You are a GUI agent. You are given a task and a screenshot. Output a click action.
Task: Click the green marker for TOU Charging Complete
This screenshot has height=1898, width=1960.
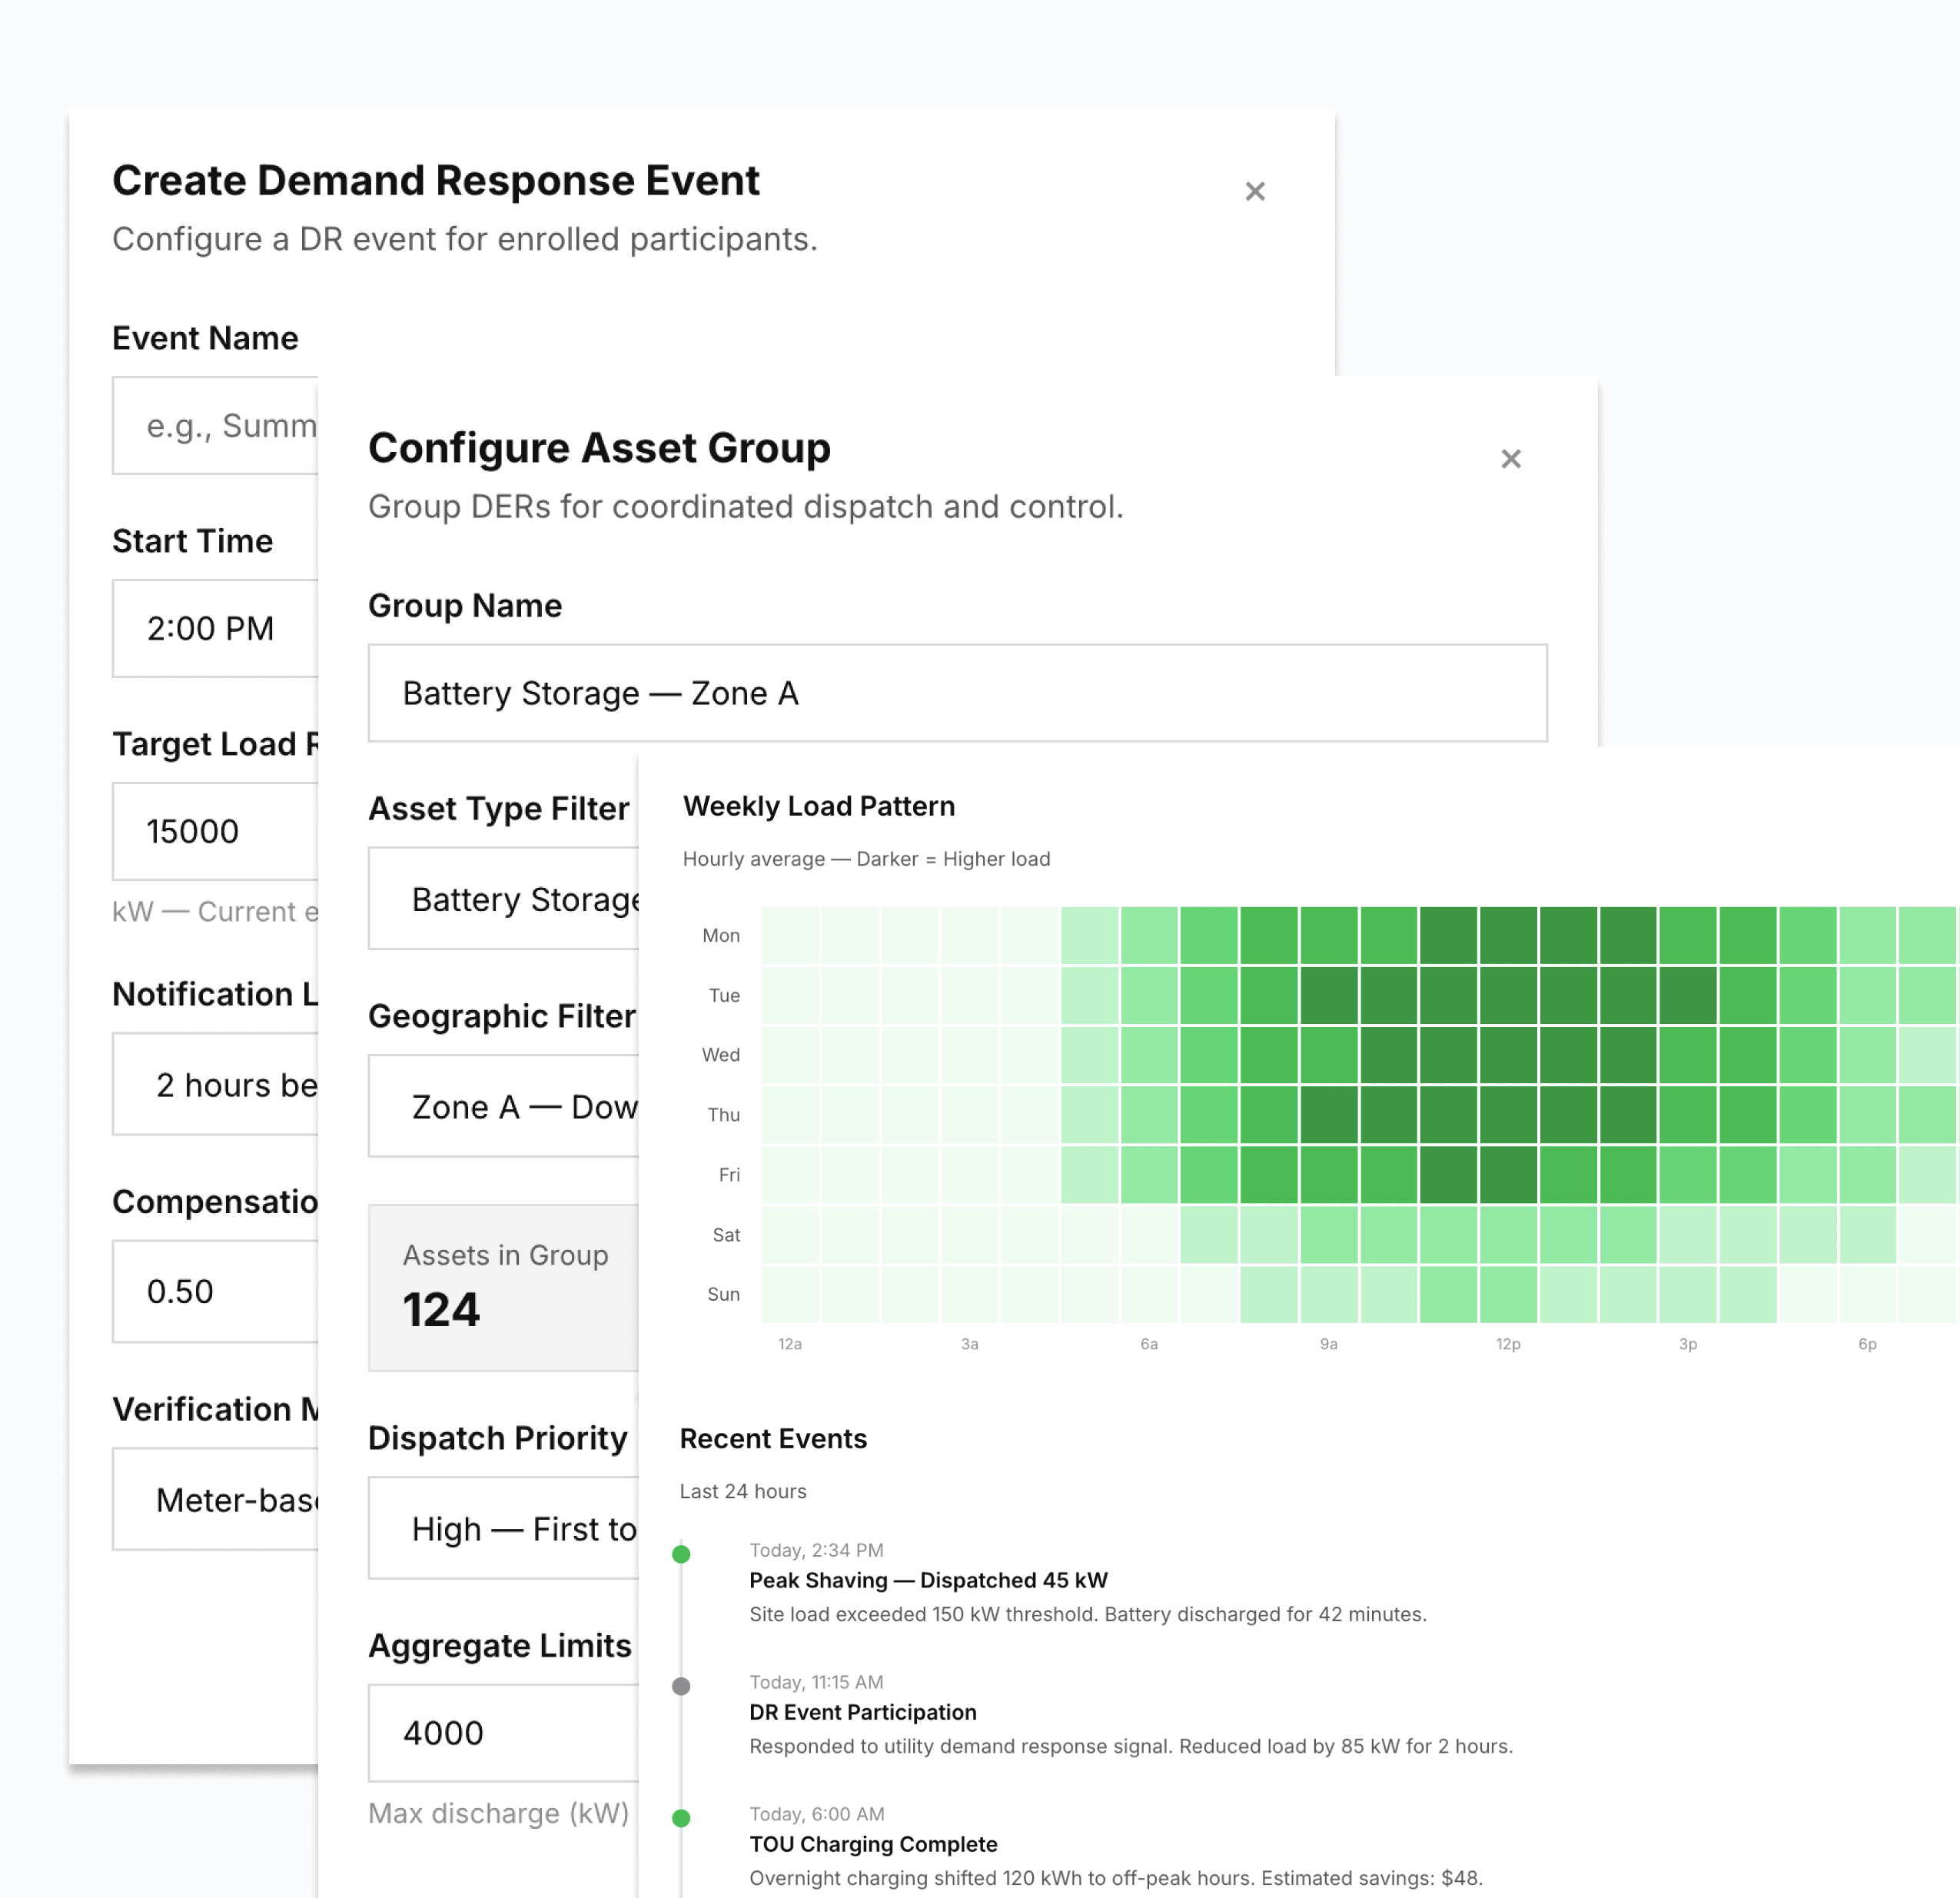[681, 1818]
